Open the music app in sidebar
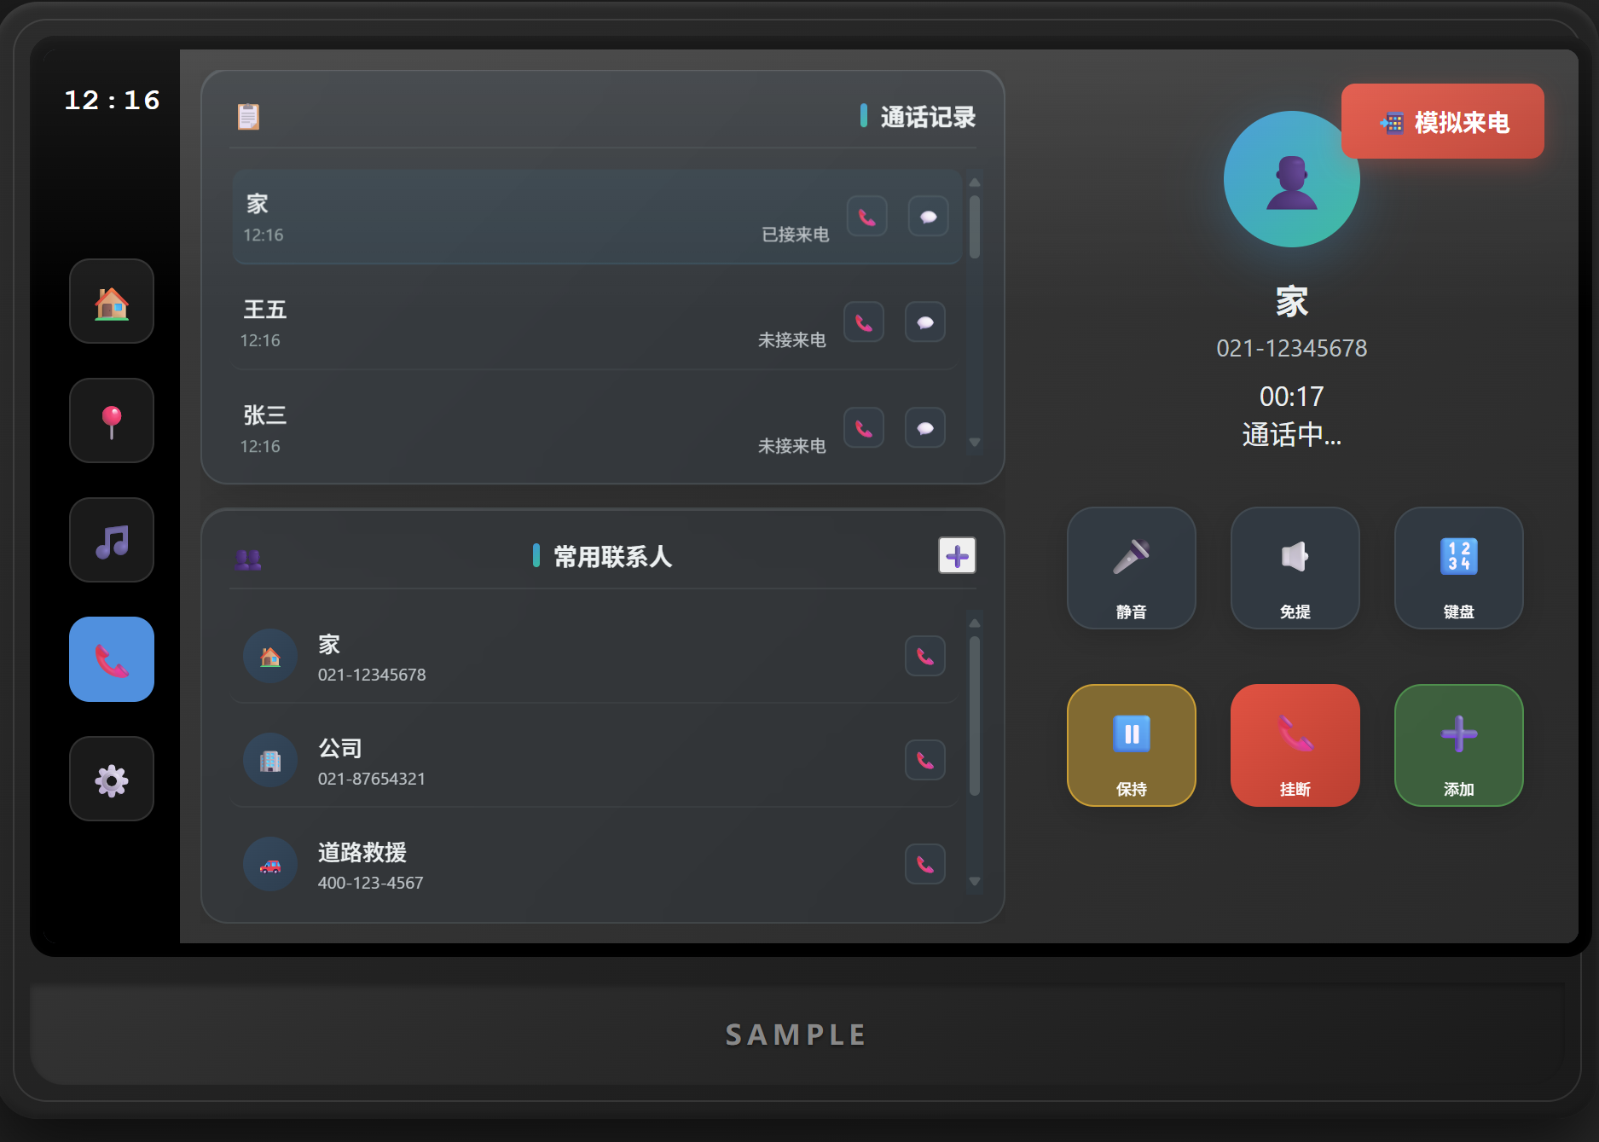 (112, 540)
